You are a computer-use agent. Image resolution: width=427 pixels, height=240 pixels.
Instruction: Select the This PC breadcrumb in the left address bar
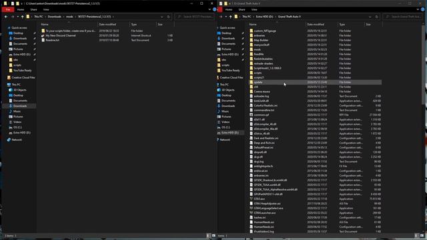click(x=39, y=17)
